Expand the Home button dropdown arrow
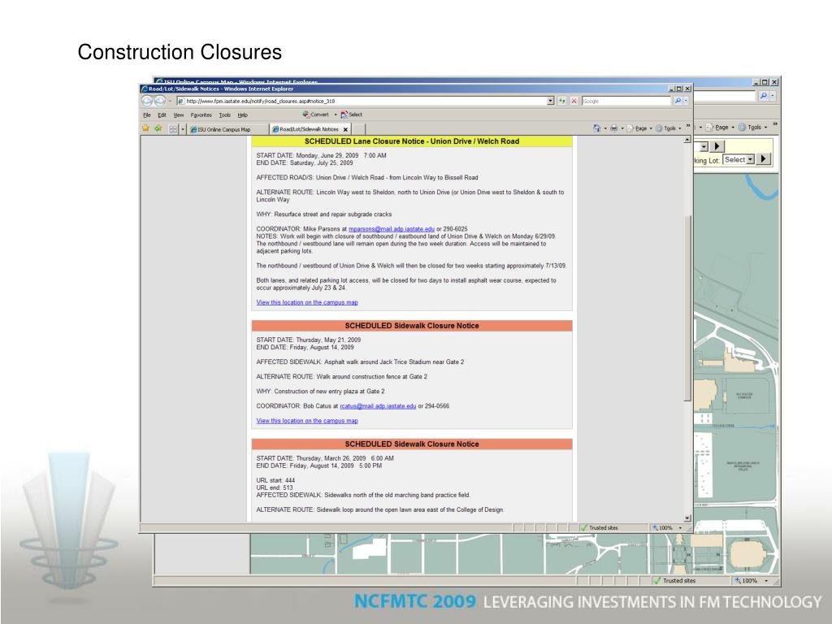The width and height of the screenshot is (832, 624). [605, 128]
